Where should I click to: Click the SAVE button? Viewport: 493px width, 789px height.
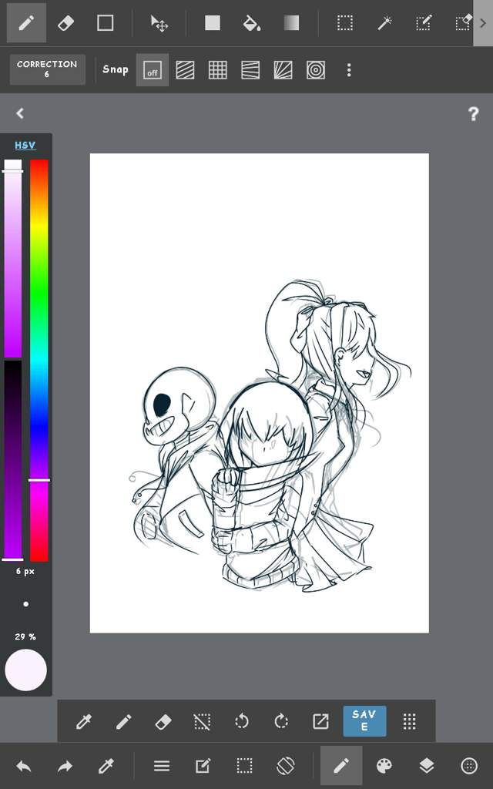(364, 720)
